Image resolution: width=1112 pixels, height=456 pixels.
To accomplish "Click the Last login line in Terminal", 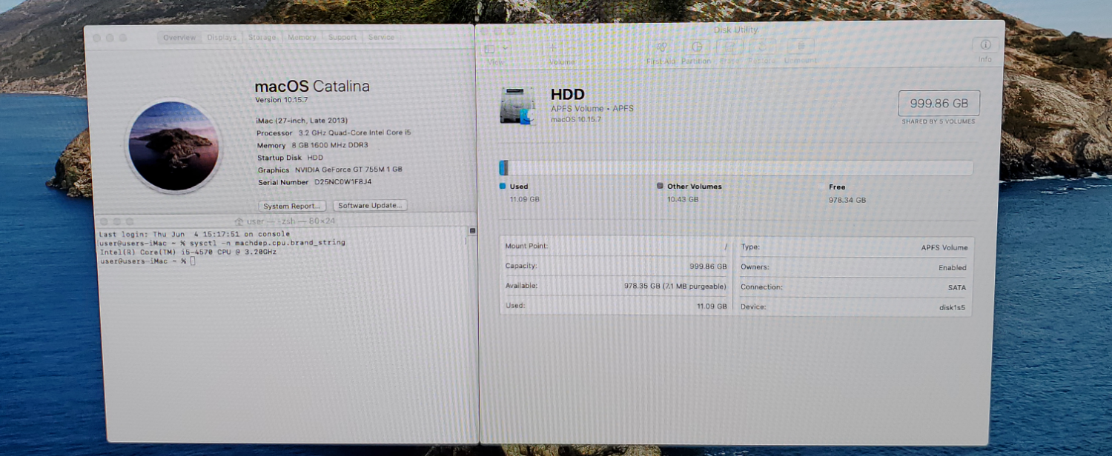I will click(x=194, y=234).
